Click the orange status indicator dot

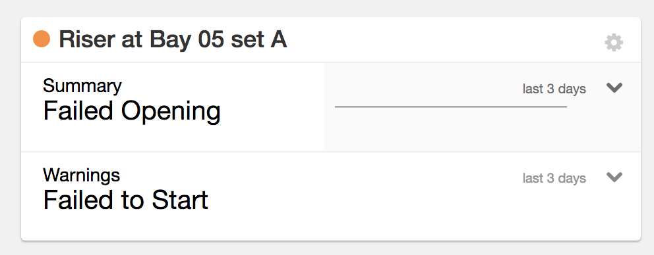[42, 39]
